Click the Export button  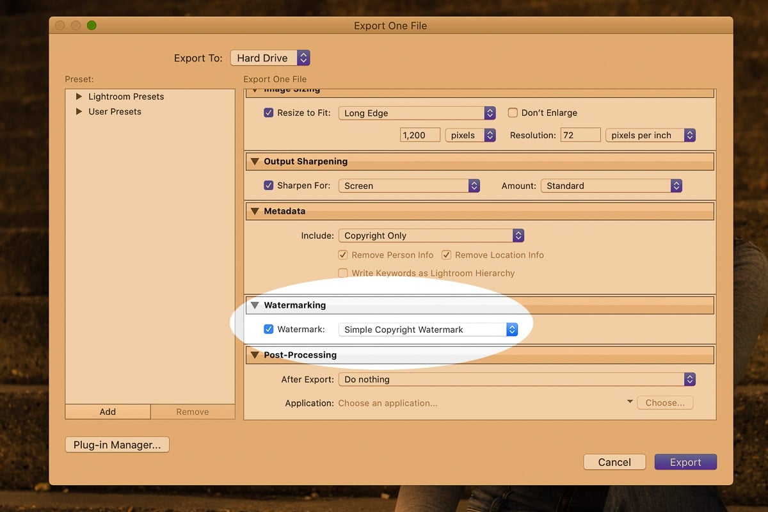point(685,462)
